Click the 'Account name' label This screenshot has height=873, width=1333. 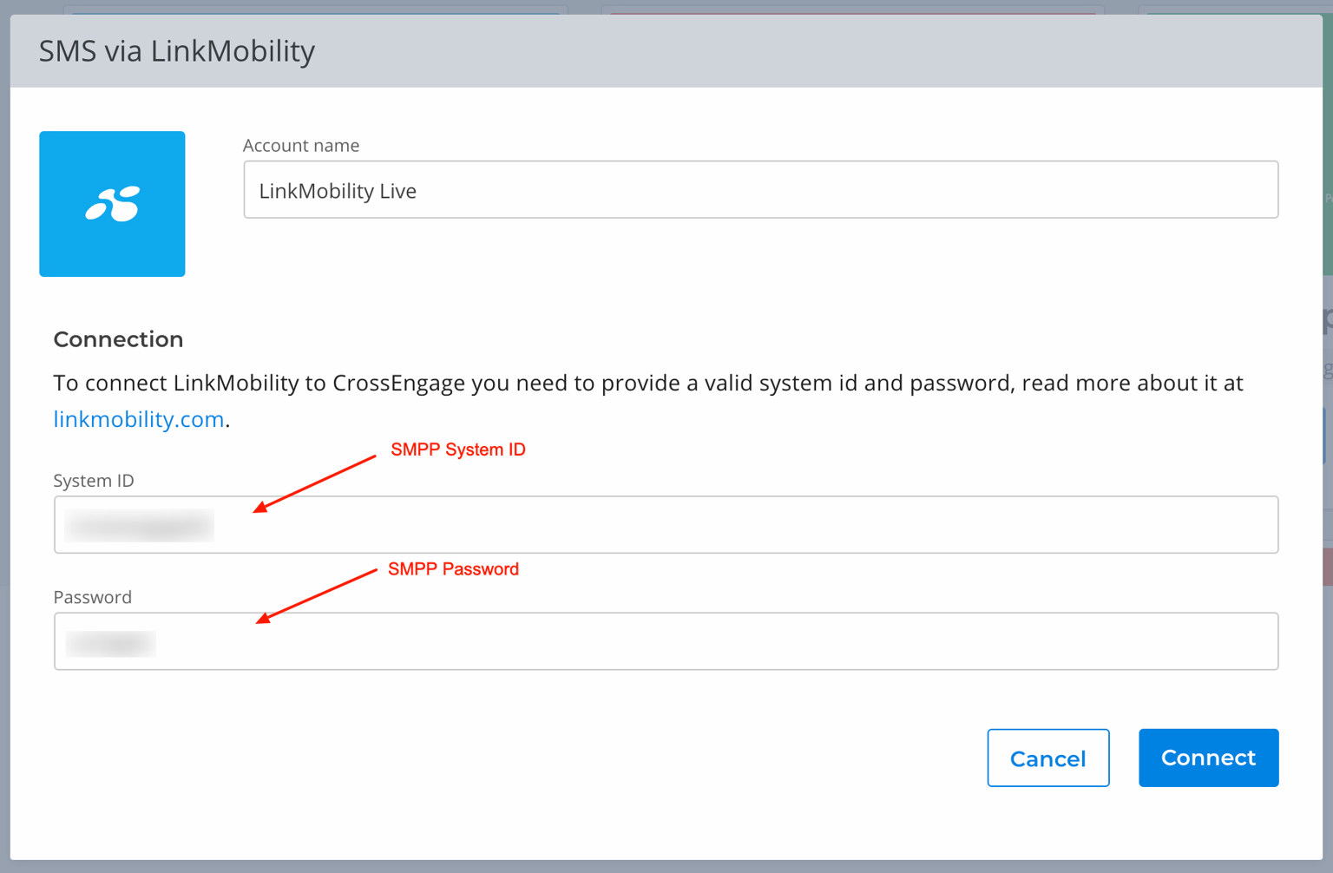point(301,146)
